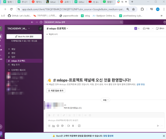Open attachments plus button in composer

pos(49,126)
